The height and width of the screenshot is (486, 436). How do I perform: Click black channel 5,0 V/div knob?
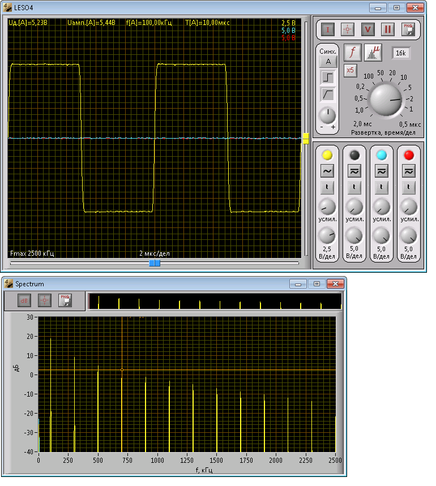tap(354, 236)
